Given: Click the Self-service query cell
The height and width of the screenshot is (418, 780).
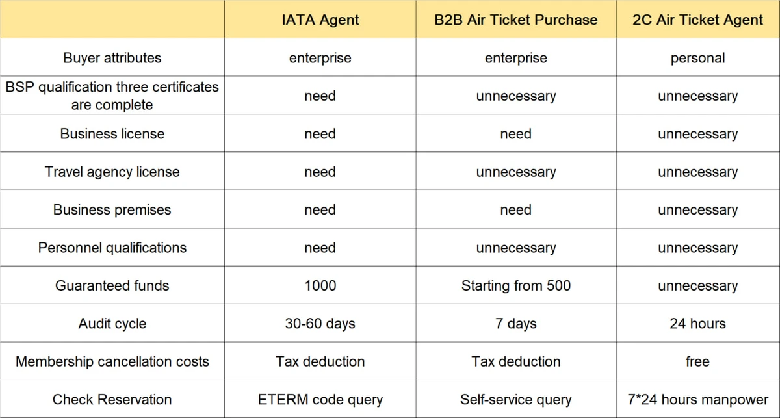Looking at the screenshot, I should coord(515,400).
